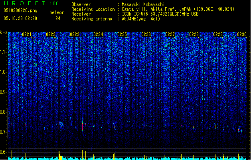Image resolution: width=251 pixels, height=160 pixels.
Task: Click the 0229 time marker
Action: coord(218,34)
